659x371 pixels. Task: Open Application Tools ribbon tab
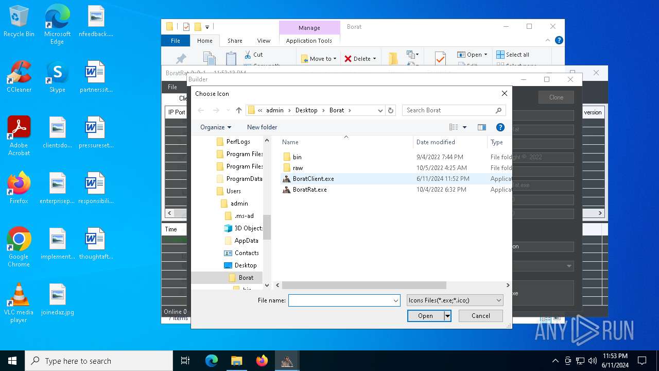309,41
